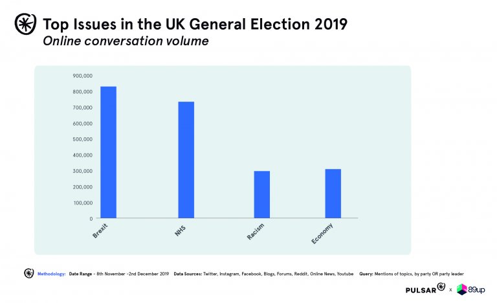
Task: Click the Racism bar
Action: point(263,194)
